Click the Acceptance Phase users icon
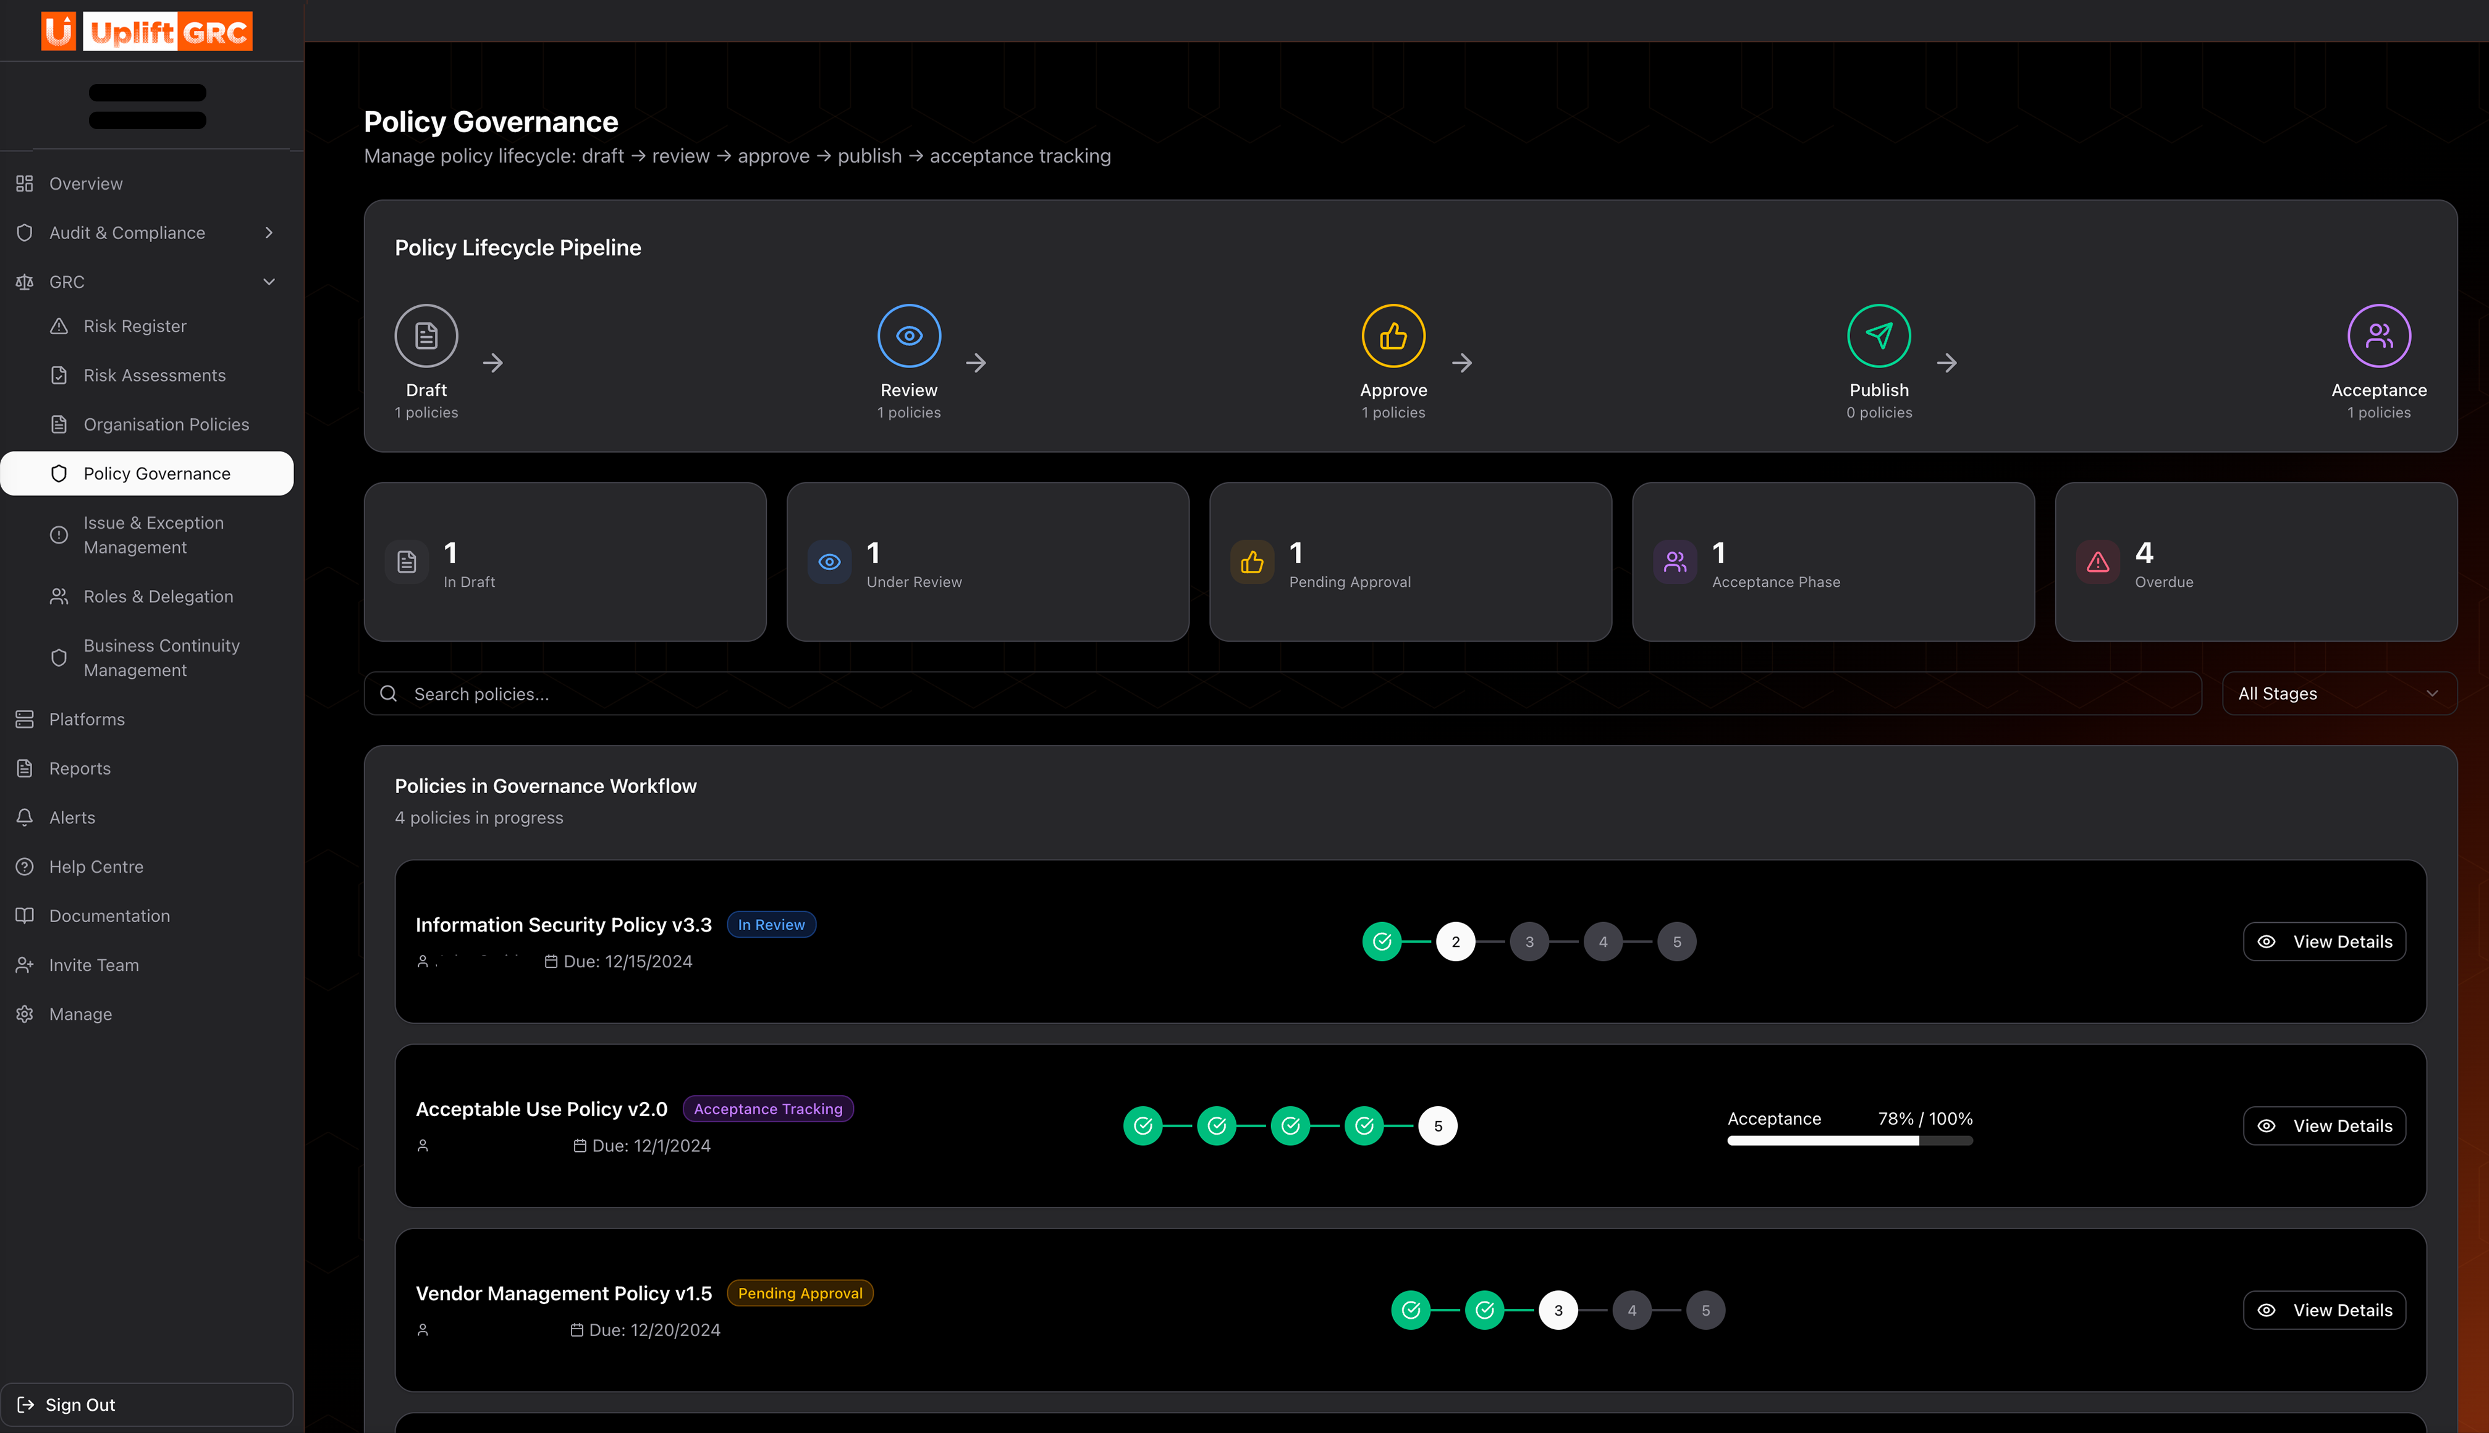Image resolution: width=2489 pixels, height=1433 pixels. coord(1675,562)
